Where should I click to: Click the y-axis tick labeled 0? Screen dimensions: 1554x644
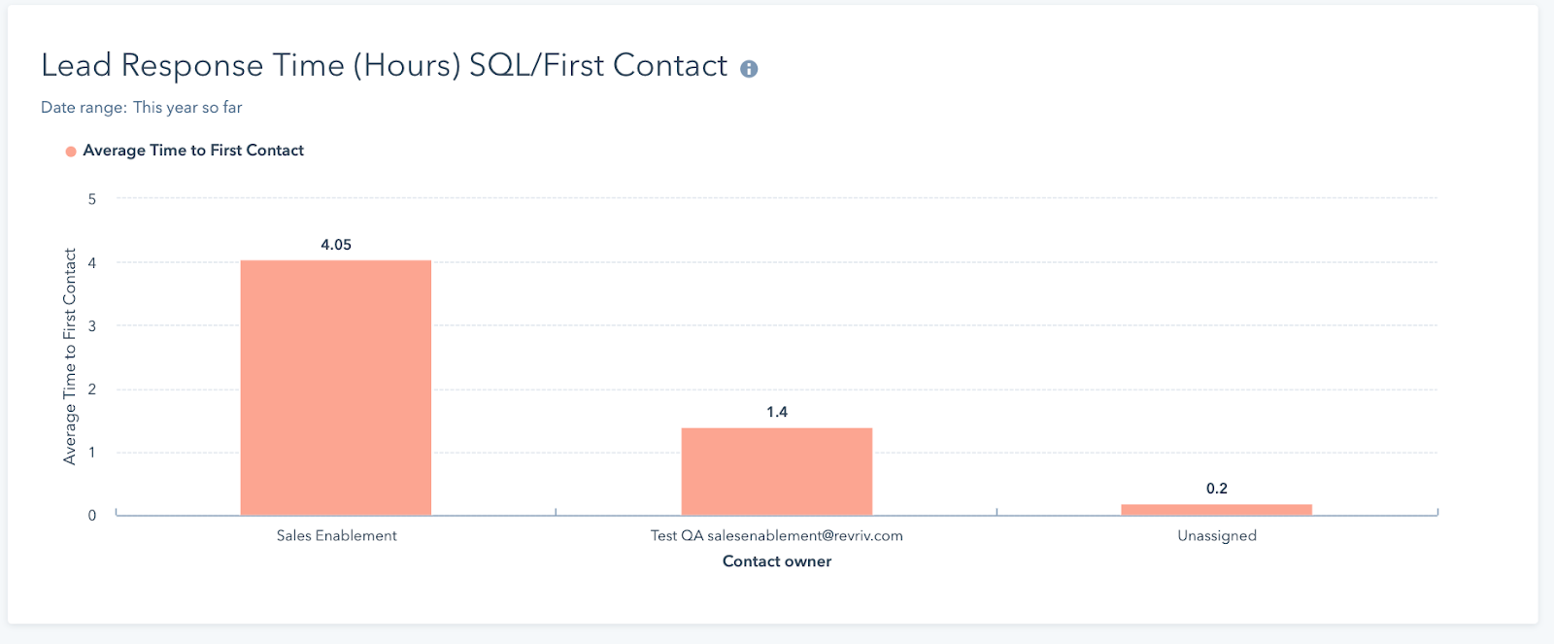click(92, 516)
